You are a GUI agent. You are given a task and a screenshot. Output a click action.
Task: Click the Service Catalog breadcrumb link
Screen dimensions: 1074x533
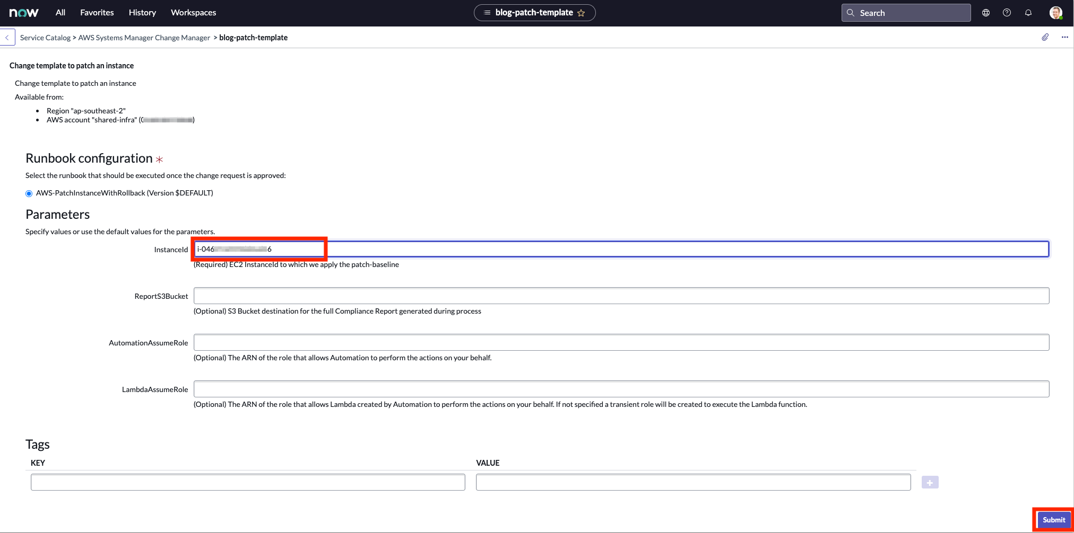pos(45,37)
